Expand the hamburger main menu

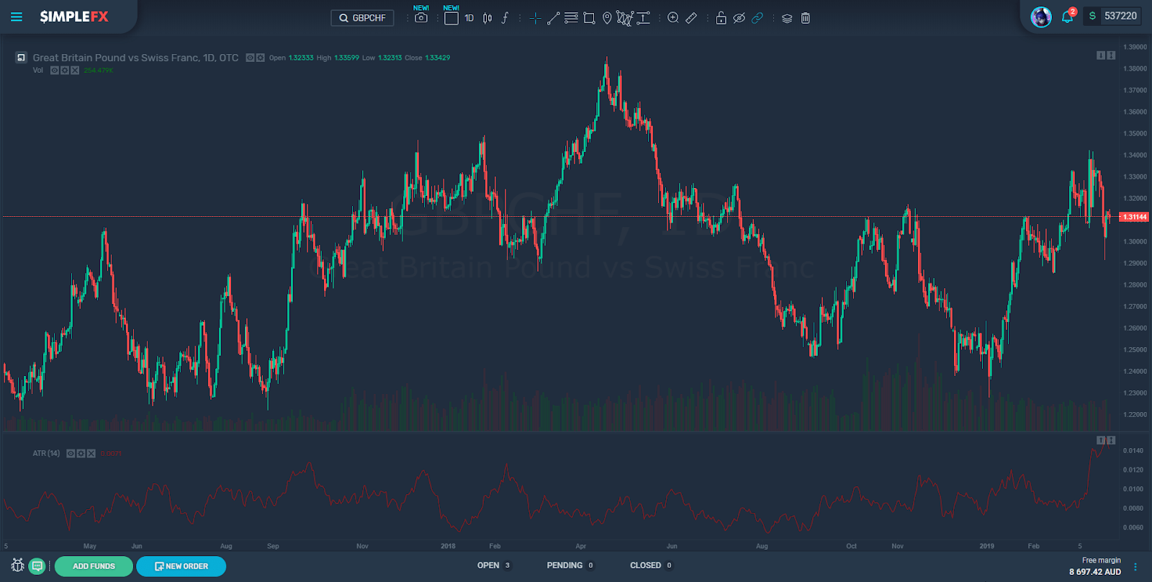(17, 17)
